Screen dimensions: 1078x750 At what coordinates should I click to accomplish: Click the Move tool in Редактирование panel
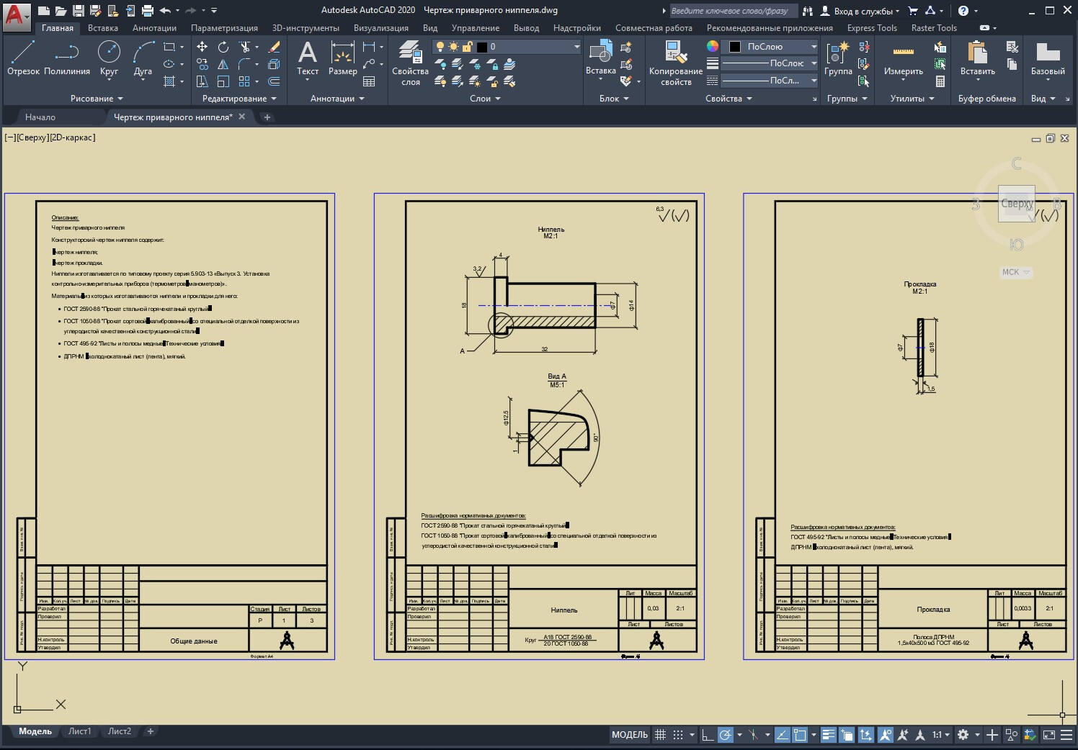(x=202, y=47)
